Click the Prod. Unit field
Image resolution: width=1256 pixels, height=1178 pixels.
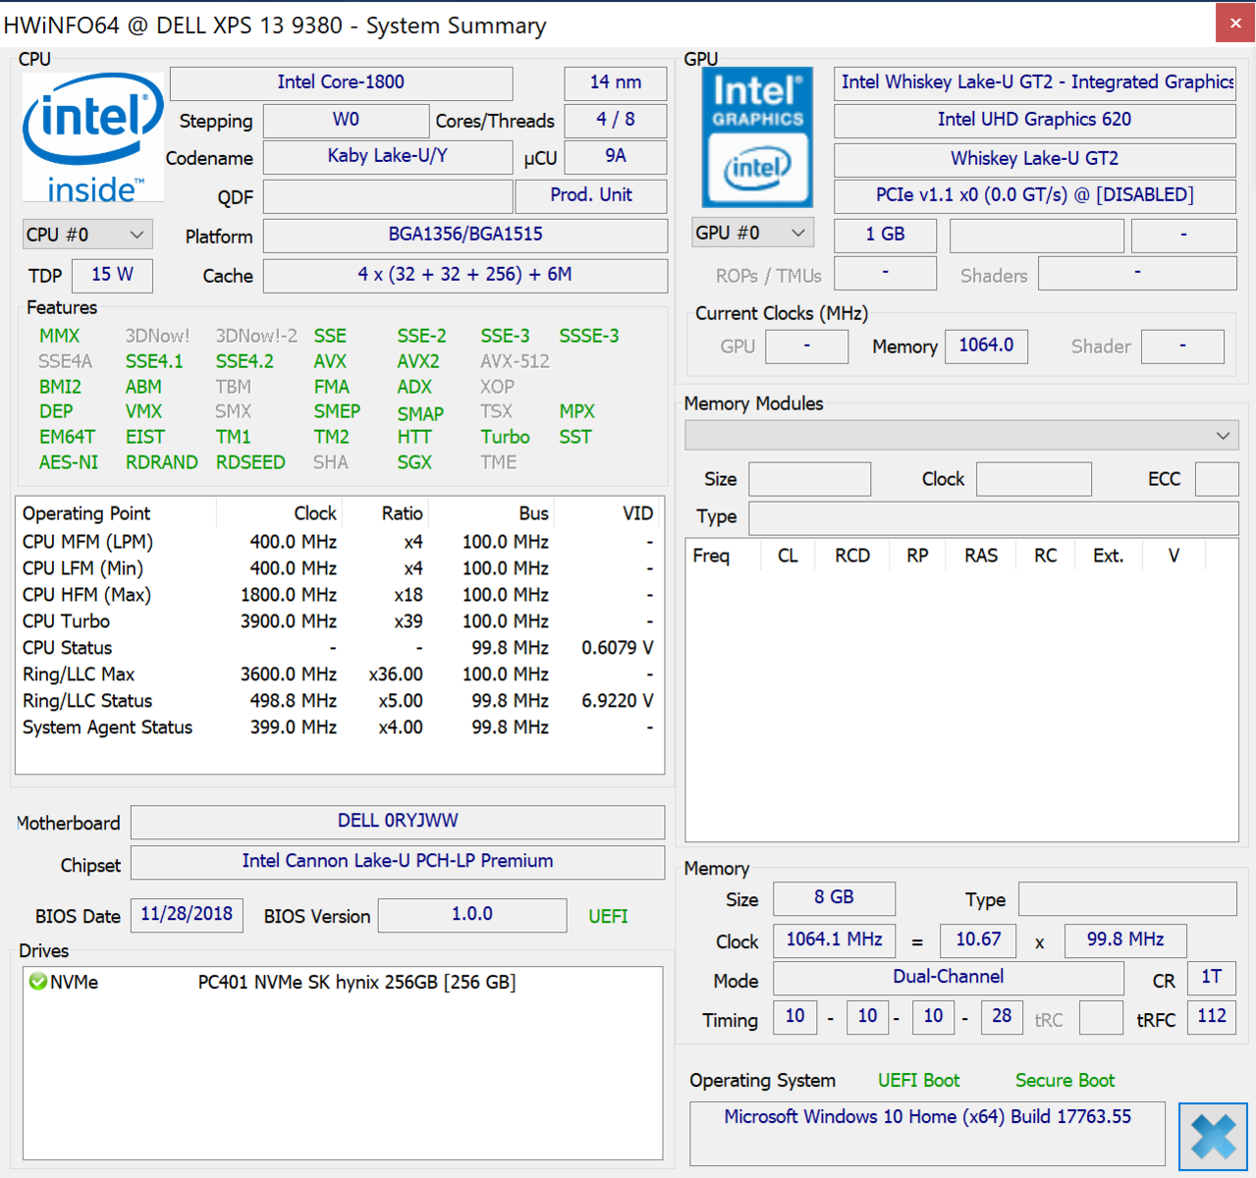click(x=591, y=195)
